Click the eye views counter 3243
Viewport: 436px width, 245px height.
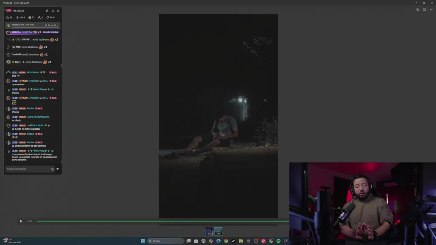[x=20, y=17]
